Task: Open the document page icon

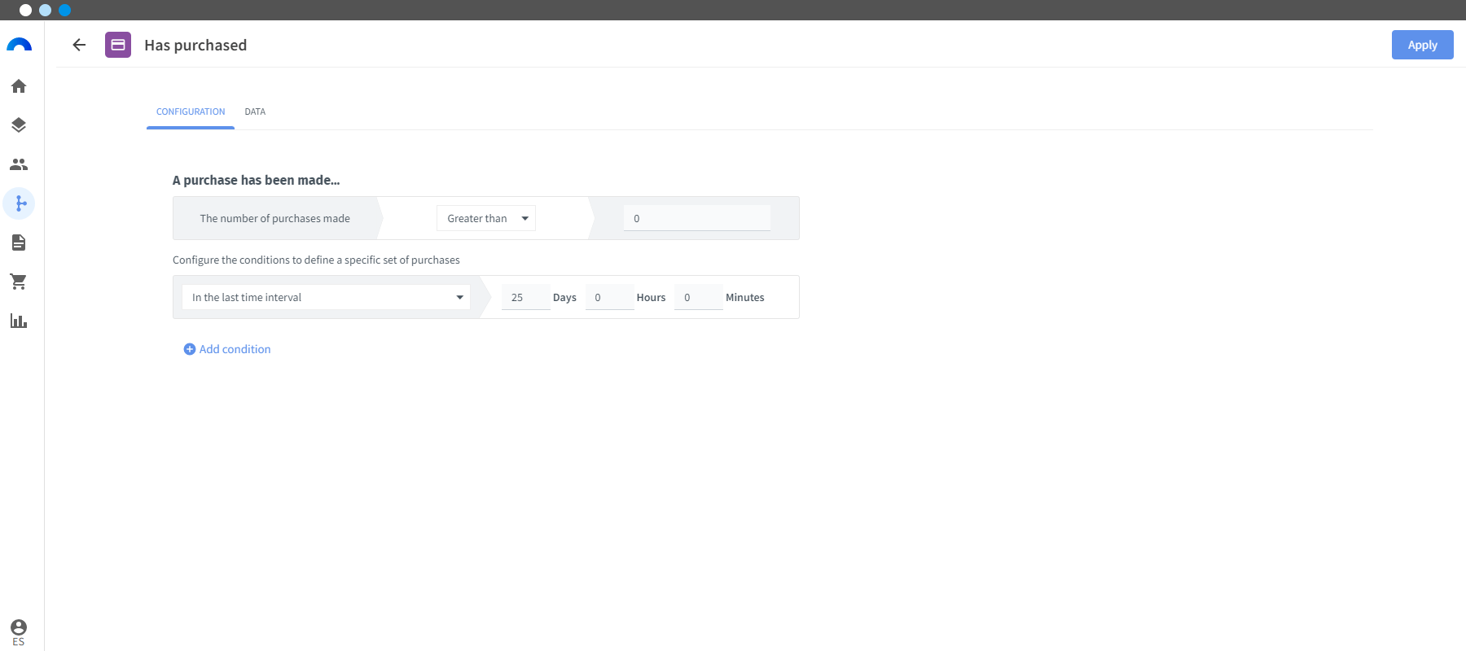Action: click(19, 242)
